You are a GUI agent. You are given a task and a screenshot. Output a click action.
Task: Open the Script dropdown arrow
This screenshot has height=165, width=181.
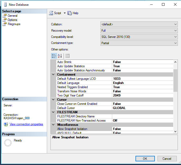click(65, 13)
